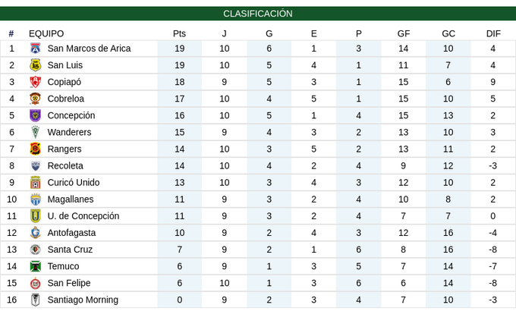Select the U. de Concepción yellow crest
The width and height of the screenshot is (516, 330).
coord(35,216)
